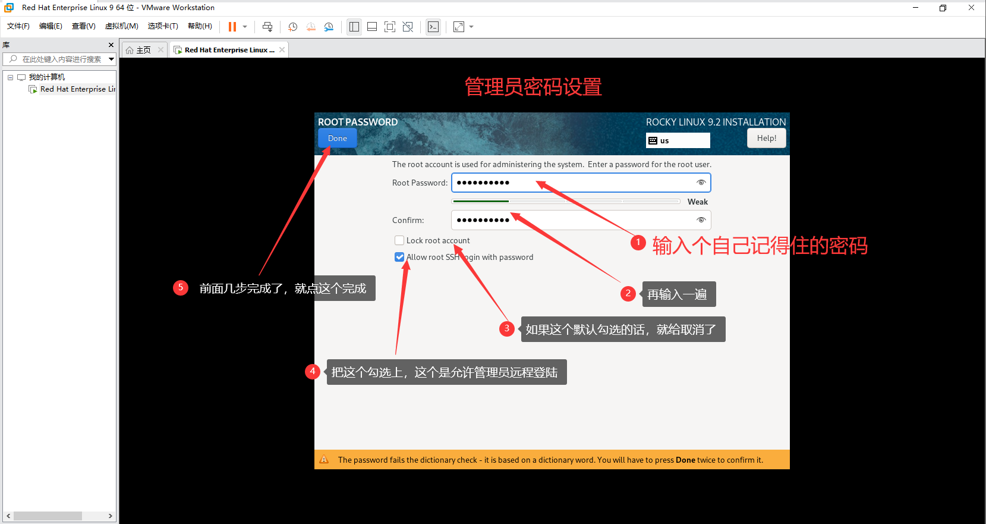Image resolution: width=986 pixels, height=524 pixels.
Task: Toggle Unity mode icon
Action: (408, 27)
